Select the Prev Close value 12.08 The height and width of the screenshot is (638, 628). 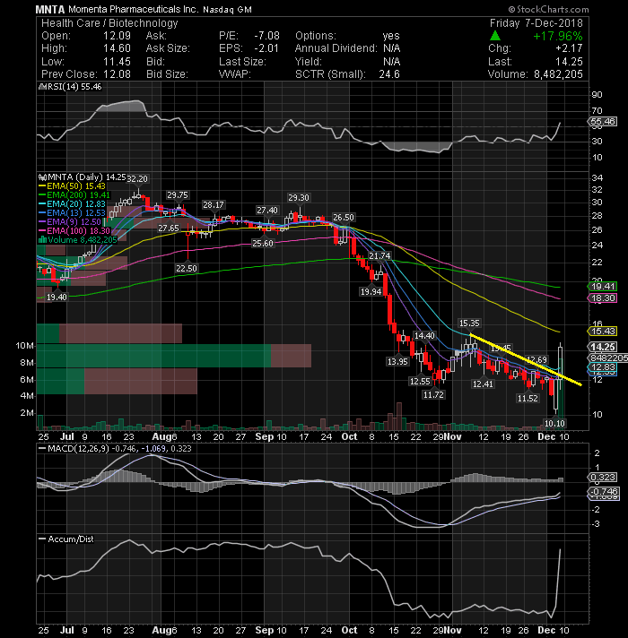[117, 74]
